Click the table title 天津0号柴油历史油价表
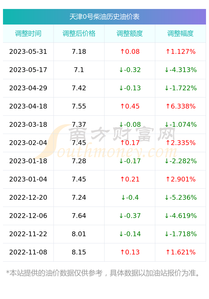This screenshot has height=299, width=209. (x=104, y=17)
